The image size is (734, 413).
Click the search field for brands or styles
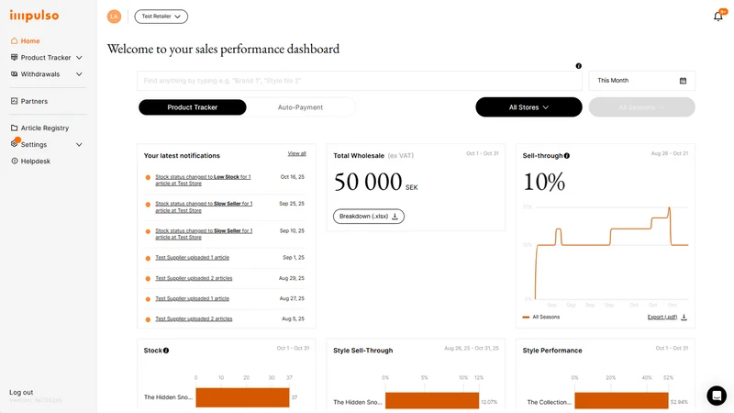coord(359,81)
